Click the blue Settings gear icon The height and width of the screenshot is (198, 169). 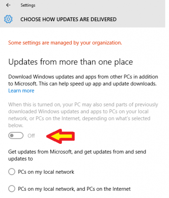point(8,19)
